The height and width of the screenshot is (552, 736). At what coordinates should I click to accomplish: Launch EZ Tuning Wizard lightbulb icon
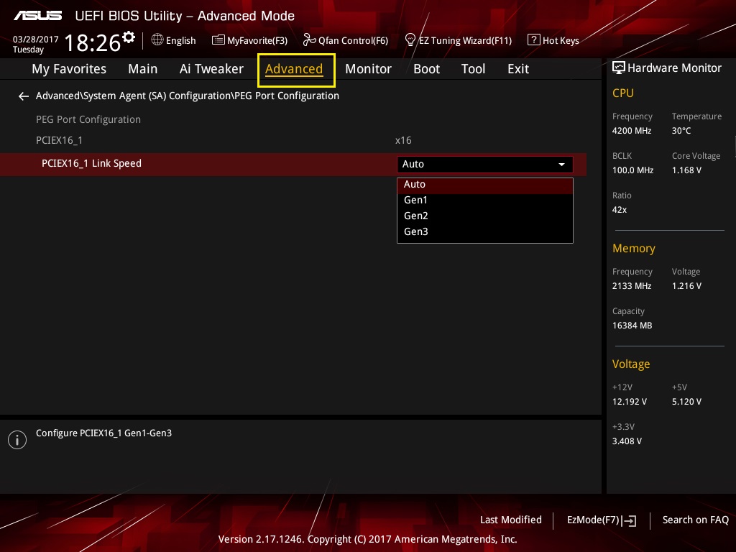tap(410, 40)
